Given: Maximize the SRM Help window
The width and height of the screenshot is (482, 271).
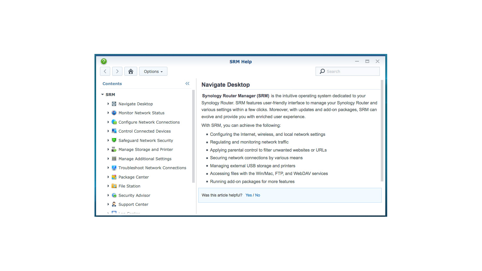Looking at the screenshot, I should (x=367, y=61).
